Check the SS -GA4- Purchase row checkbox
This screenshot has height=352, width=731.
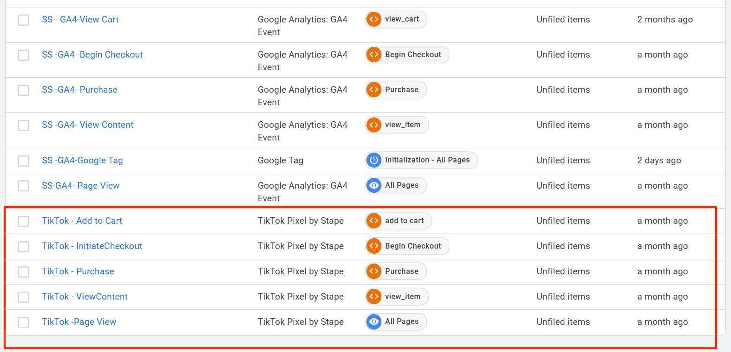(23, 90)
